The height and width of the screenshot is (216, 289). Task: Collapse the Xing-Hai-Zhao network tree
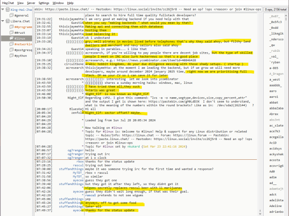(3, 9)
